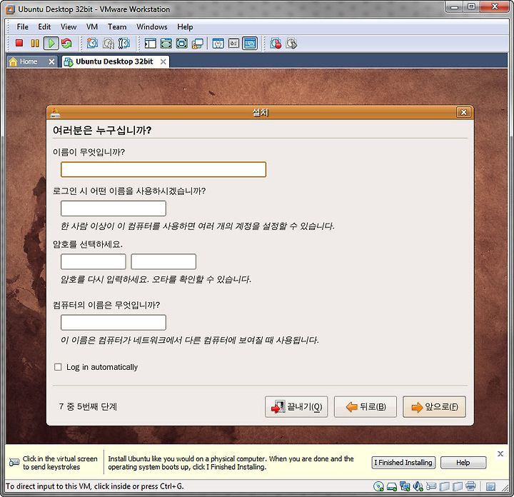Click the Help button in the install bar

[x=463, y=463]
